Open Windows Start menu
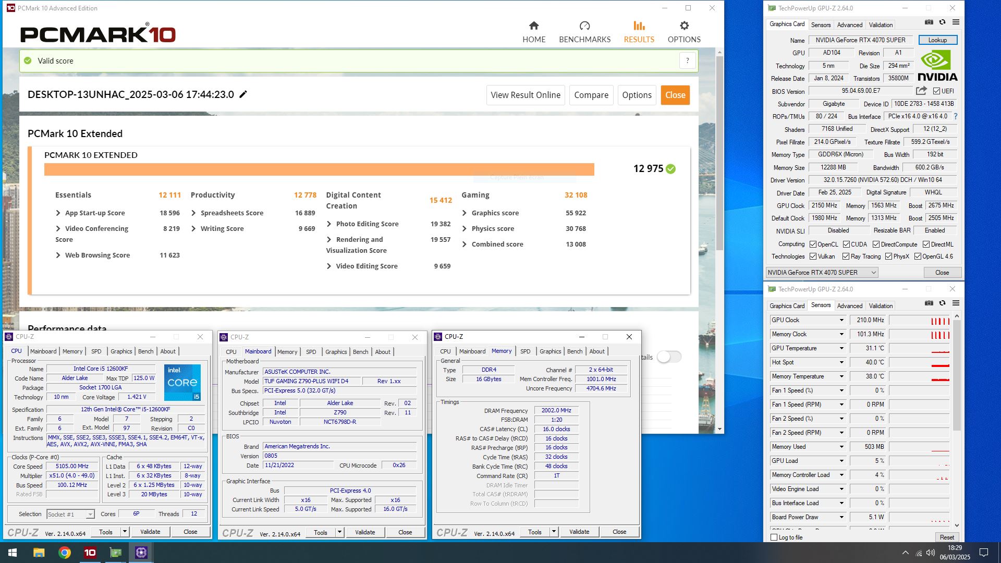 [13, 553]
